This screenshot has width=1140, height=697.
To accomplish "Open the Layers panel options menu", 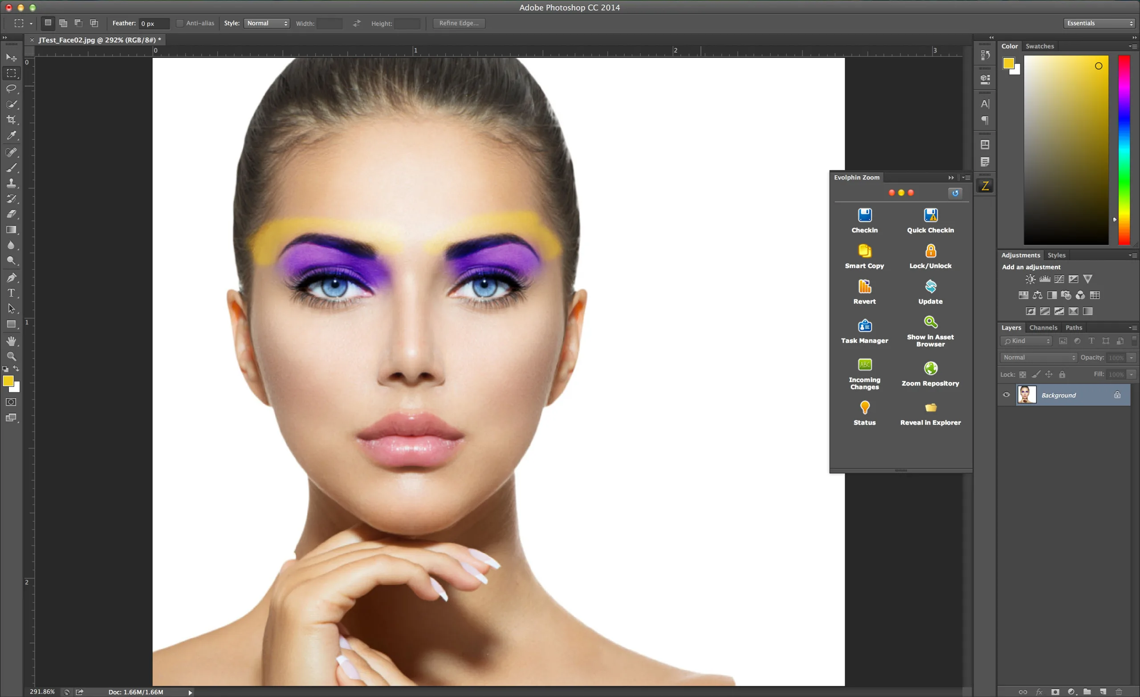I will click(x=1134, y=326).
